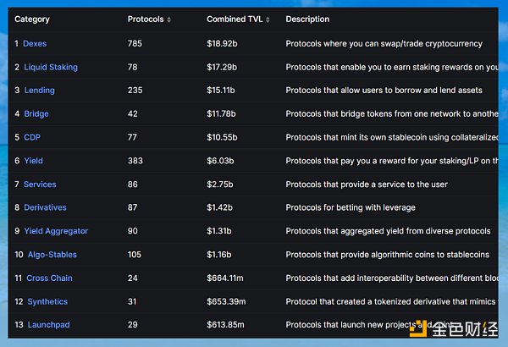The image size is (508, 347).
Task: Sort table by Protocols header text
Action: (x=146, y=19)
